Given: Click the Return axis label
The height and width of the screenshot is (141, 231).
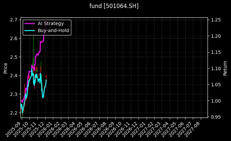Looking at the screenshot, I should 225,68.
